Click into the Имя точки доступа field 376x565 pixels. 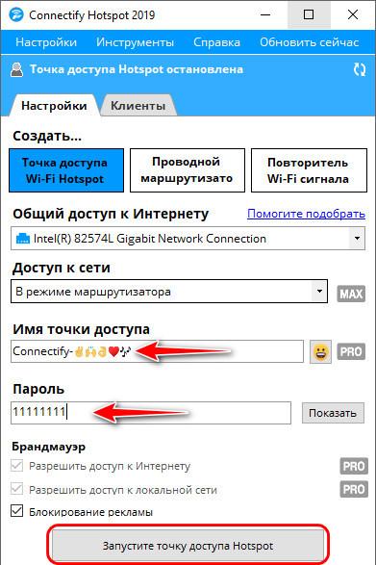pyautogui.click(x=157, y=351)
